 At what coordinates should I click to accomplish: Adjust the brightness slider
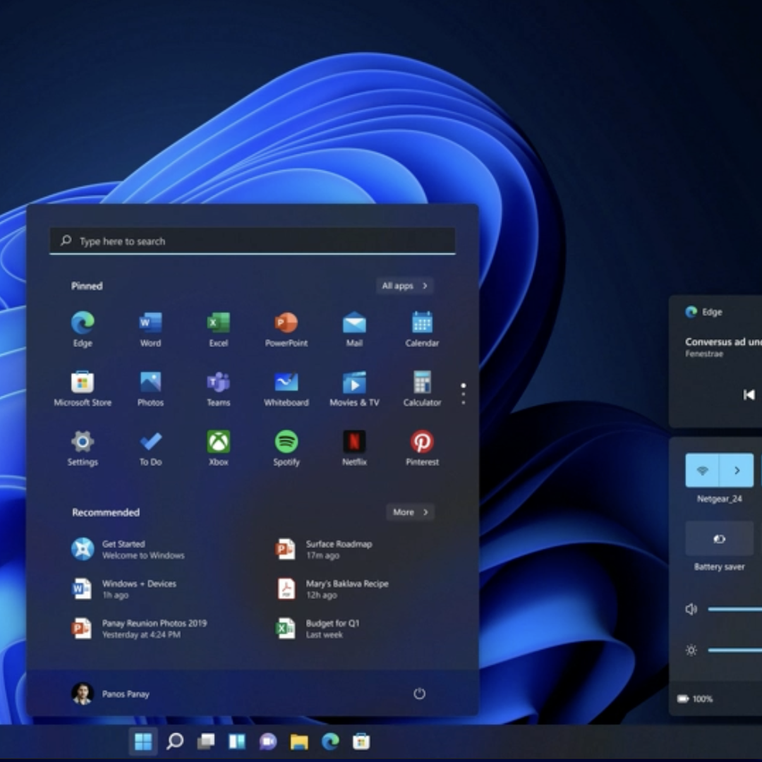[x=734, y=650]
